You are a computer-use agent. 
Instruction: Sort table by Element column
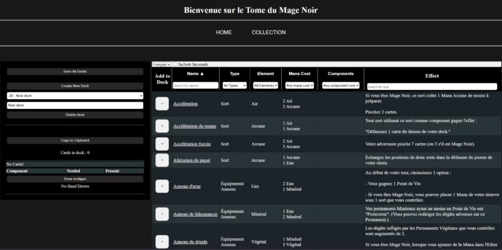(x=265, y=74)
